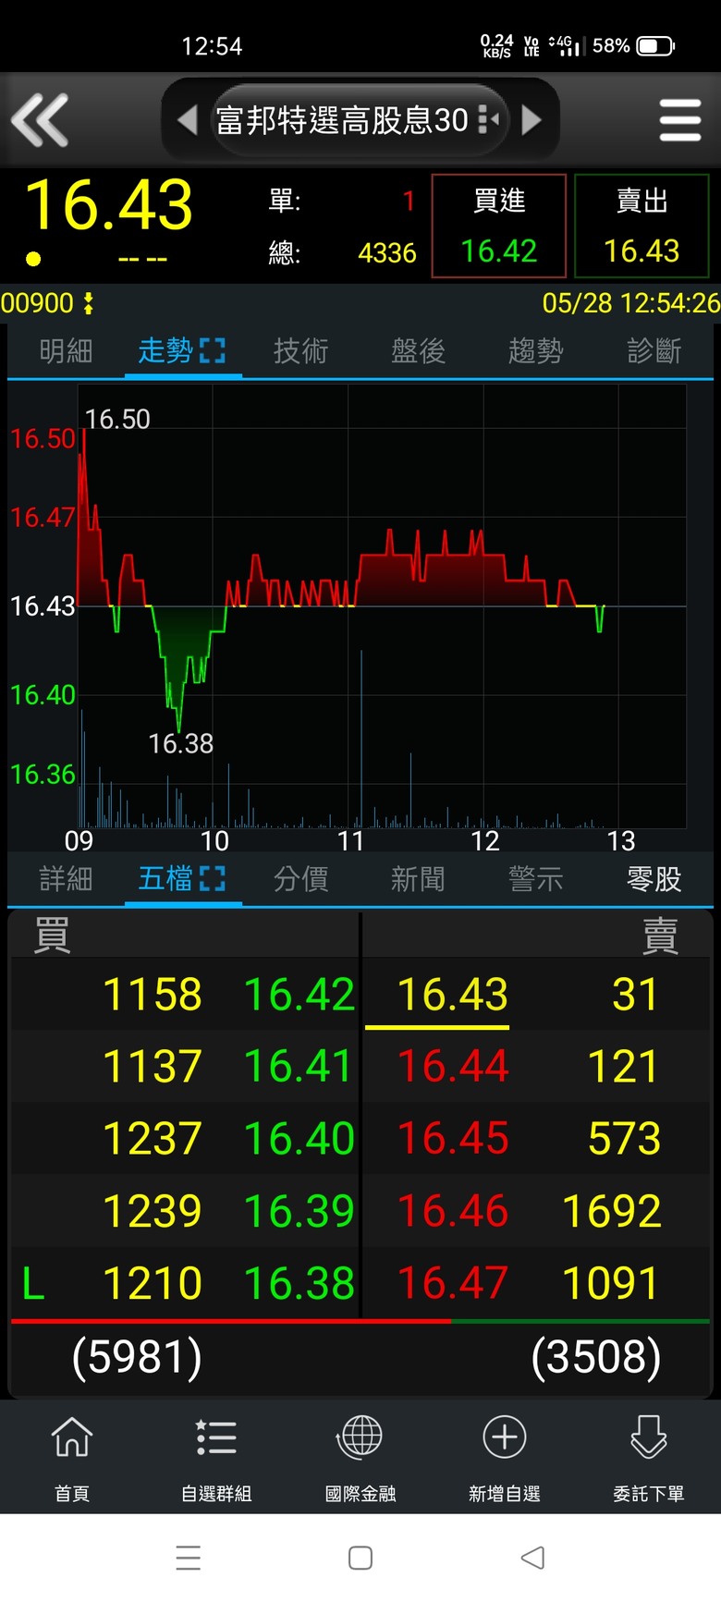Tap bid volume 1158
Screen dimensions: 721x1602
click(x=153, y=995)
